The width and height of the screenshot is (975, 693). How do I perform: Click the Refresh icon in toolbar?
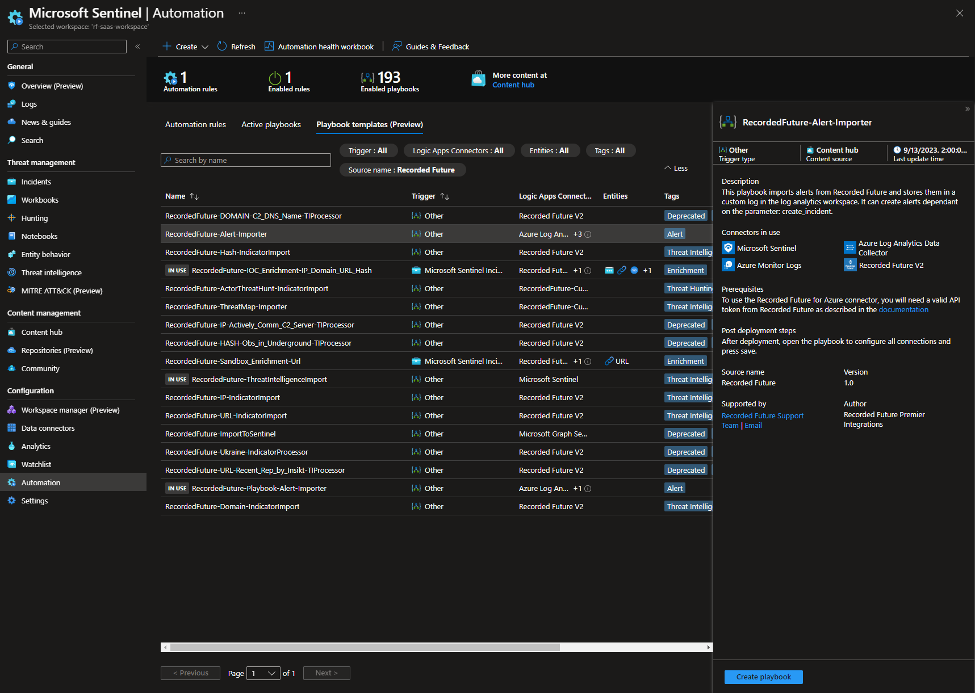click(222, 47)
